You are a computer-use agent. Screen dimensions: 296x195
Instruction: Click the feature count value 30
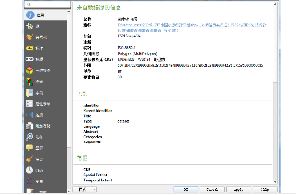120,77
